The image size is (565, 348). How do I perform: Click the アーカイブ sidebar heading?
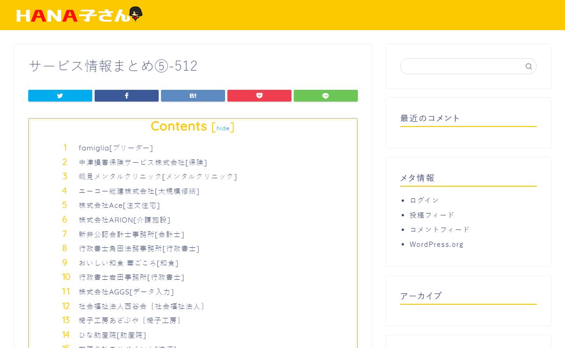(421, 296)
